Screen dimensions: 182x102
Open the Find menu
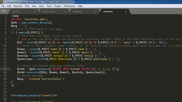(x=27, y=6)
